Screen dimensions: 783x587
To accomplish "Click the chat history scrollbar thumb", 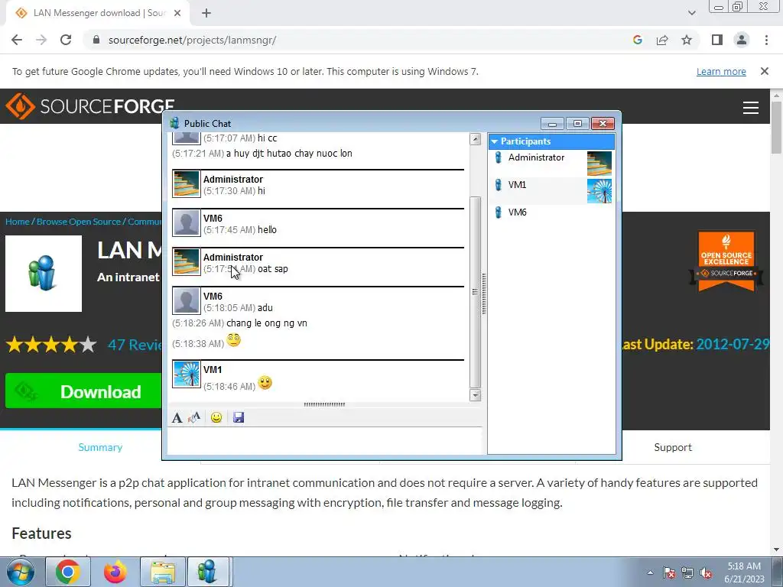I will pyautogui.click(x=476, y=292).
